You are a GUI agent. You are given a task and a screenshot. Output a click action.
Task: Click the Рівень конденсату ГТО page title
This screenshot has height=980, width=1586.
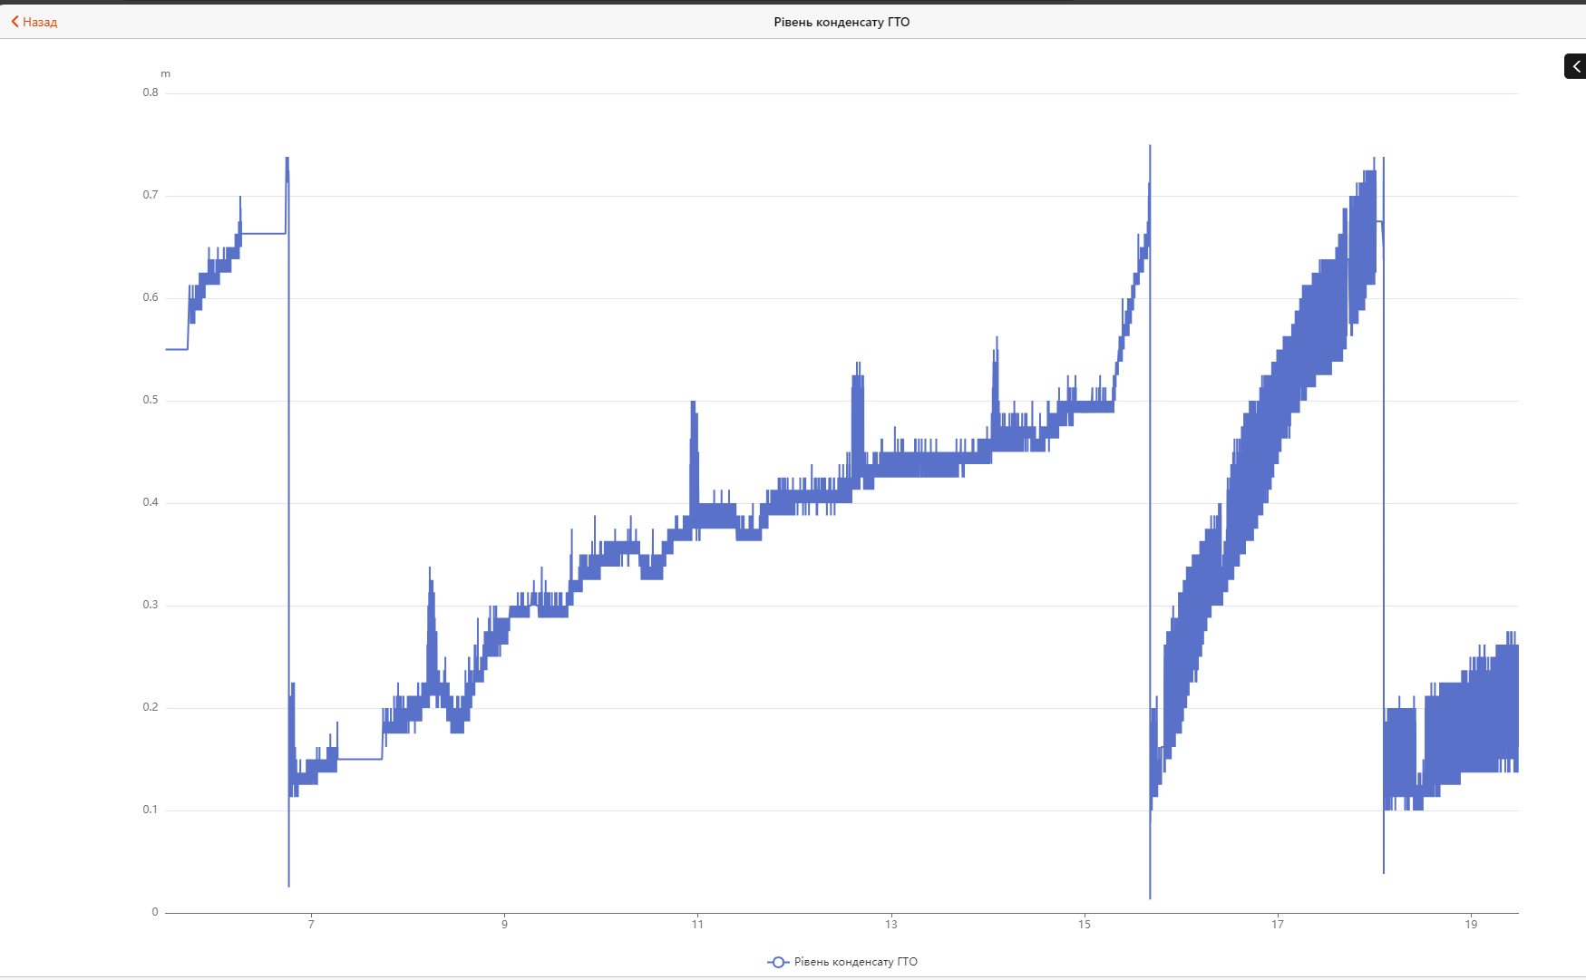click(842, 22)
